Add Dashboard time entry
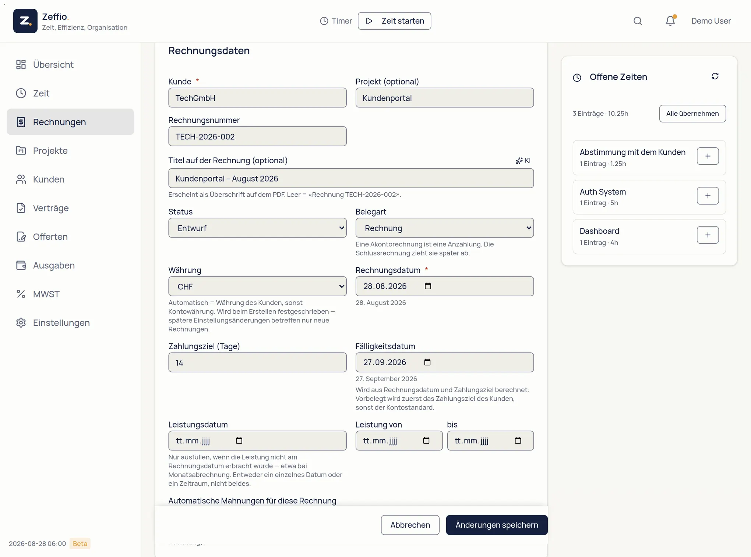The image size is (751, 557). (x=708, y=235)
